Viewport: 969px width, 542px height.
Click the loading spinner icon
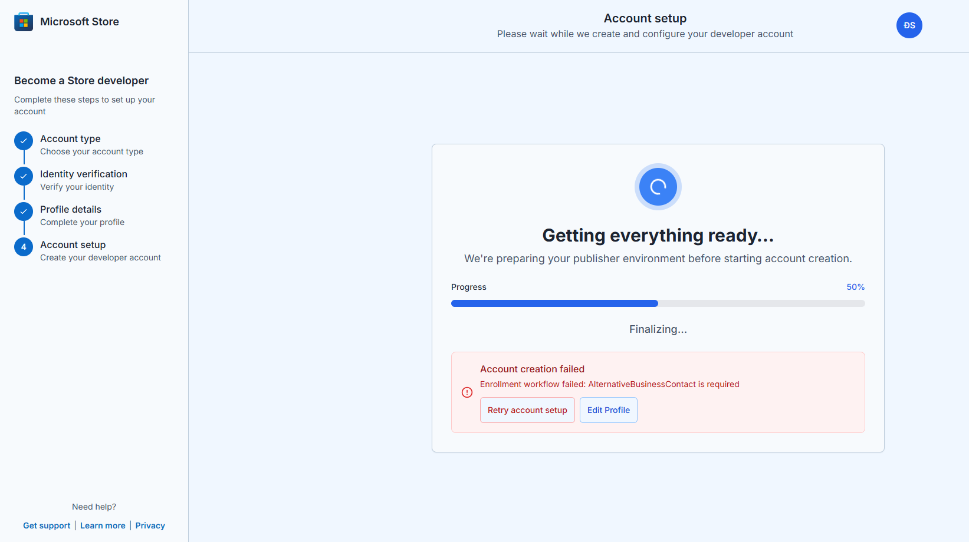(x=658, y=187)
